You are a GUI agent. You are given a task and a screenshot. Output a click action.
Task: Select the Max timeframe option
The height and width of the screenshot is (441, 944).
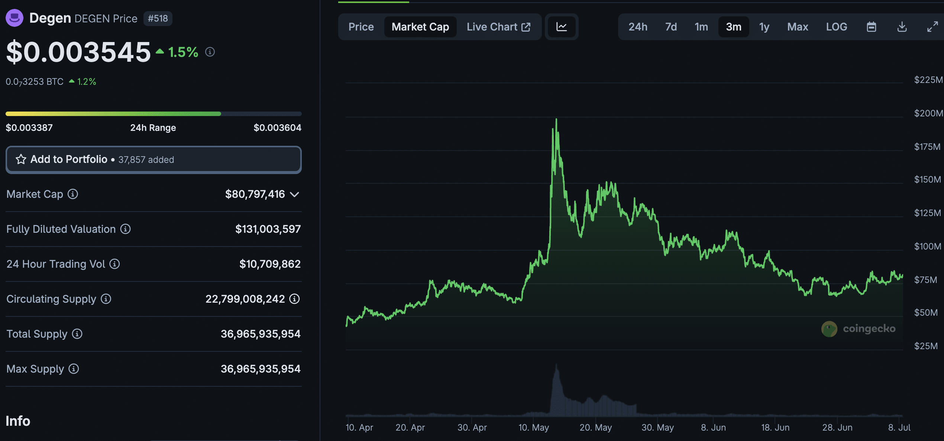pyautogui.click(x=798, y=26)
